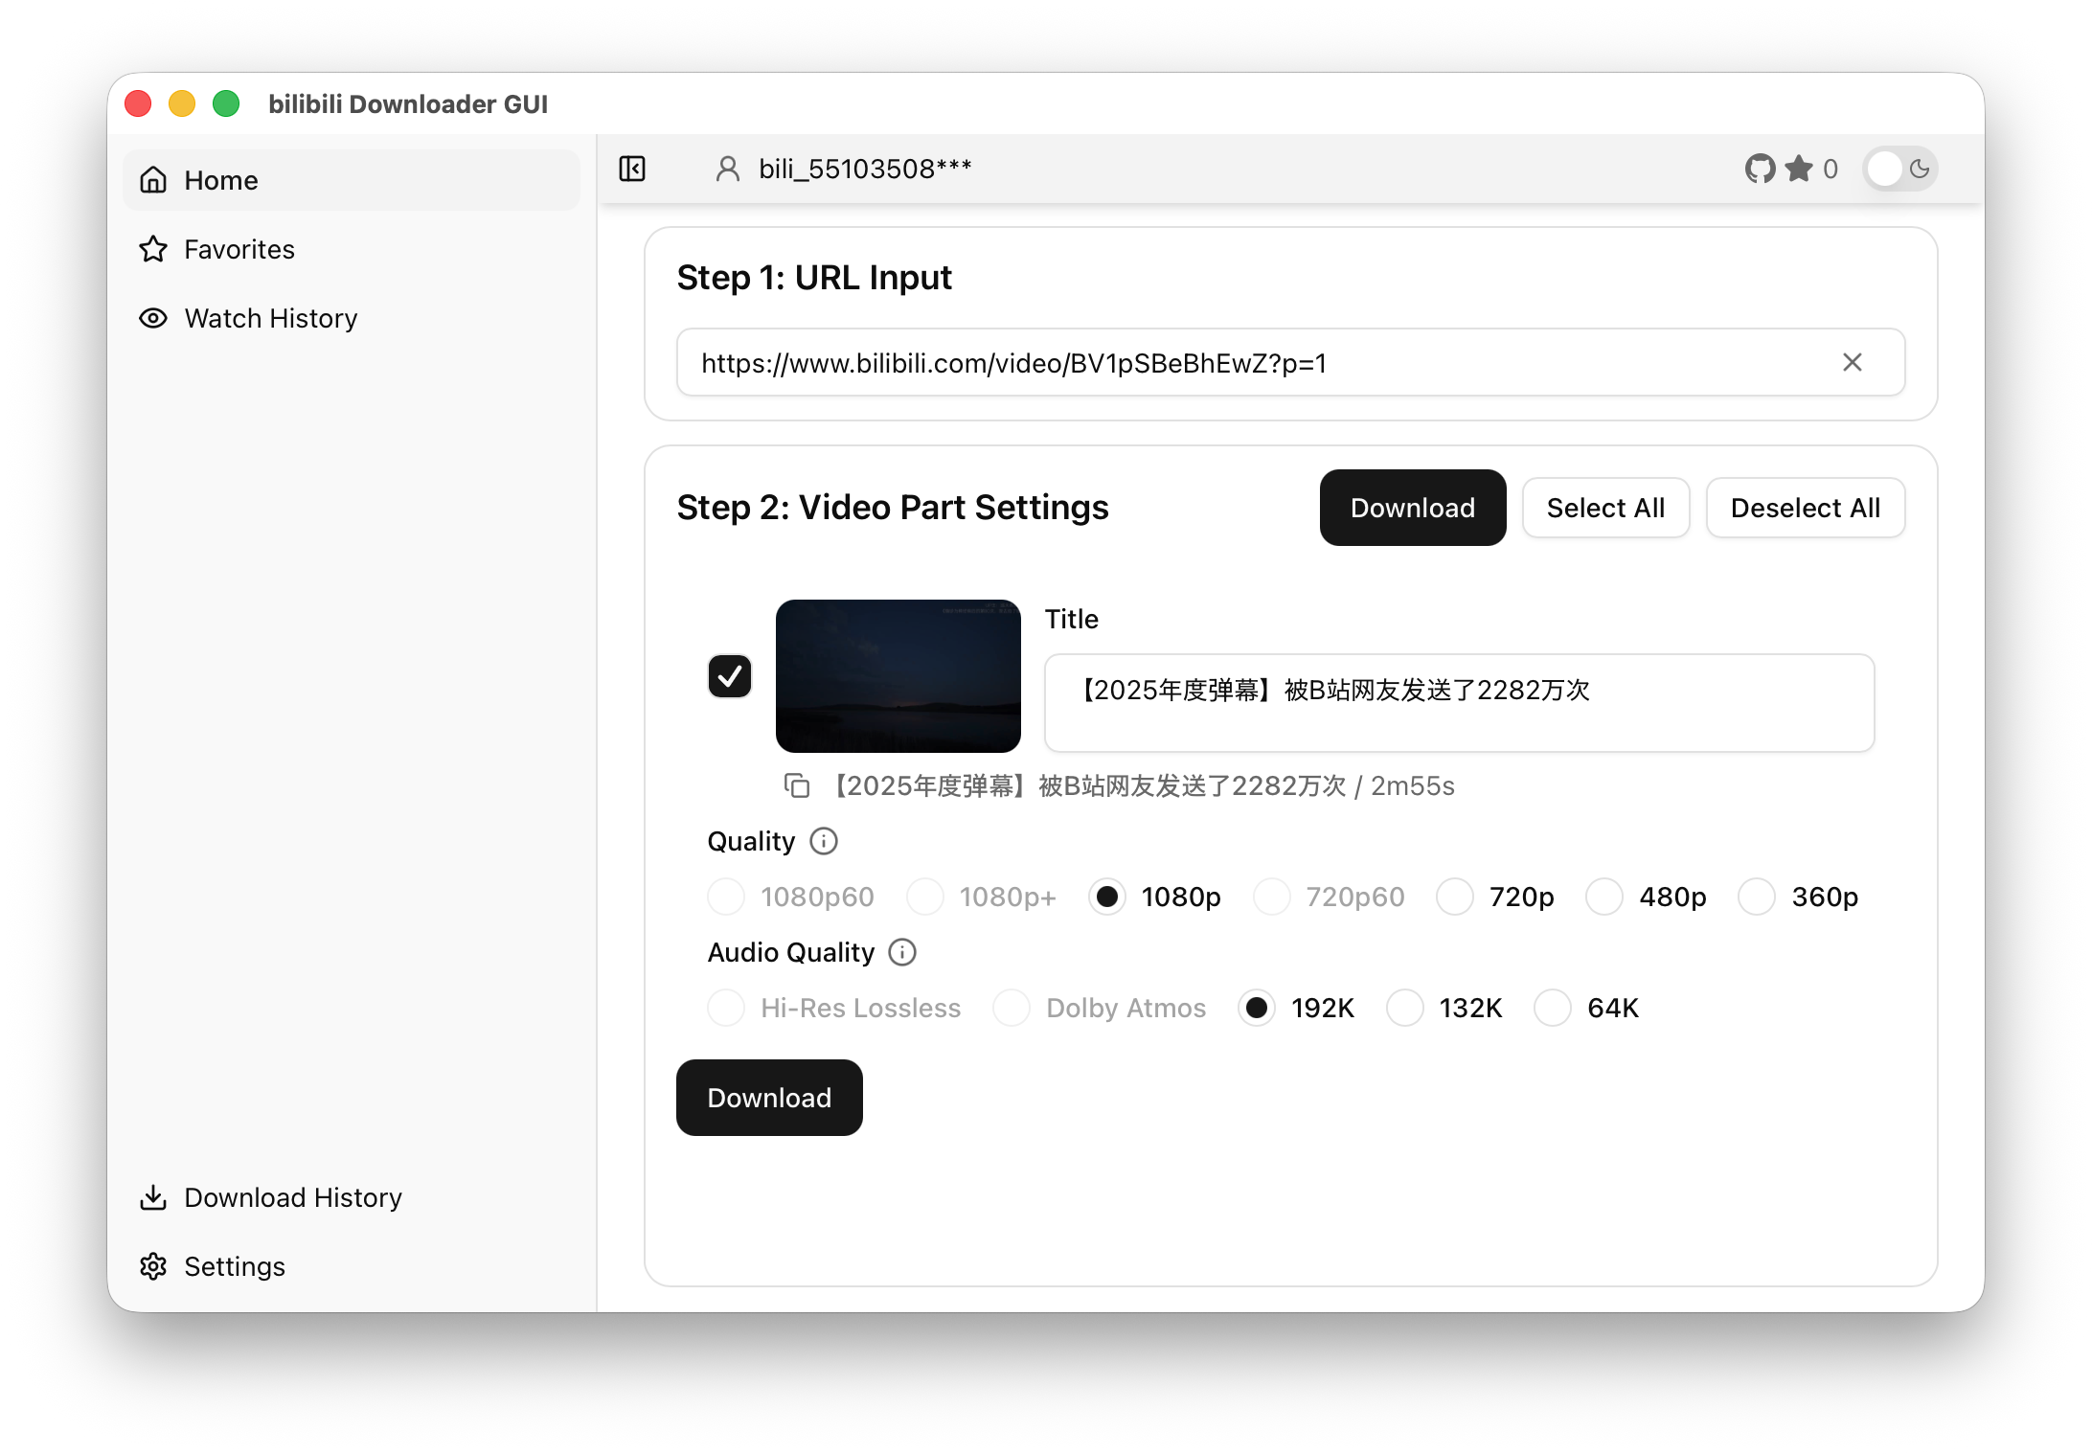The image size is (2092, 1454).
Task: Show the Audio Quality info icon
Action: (902, 952)
